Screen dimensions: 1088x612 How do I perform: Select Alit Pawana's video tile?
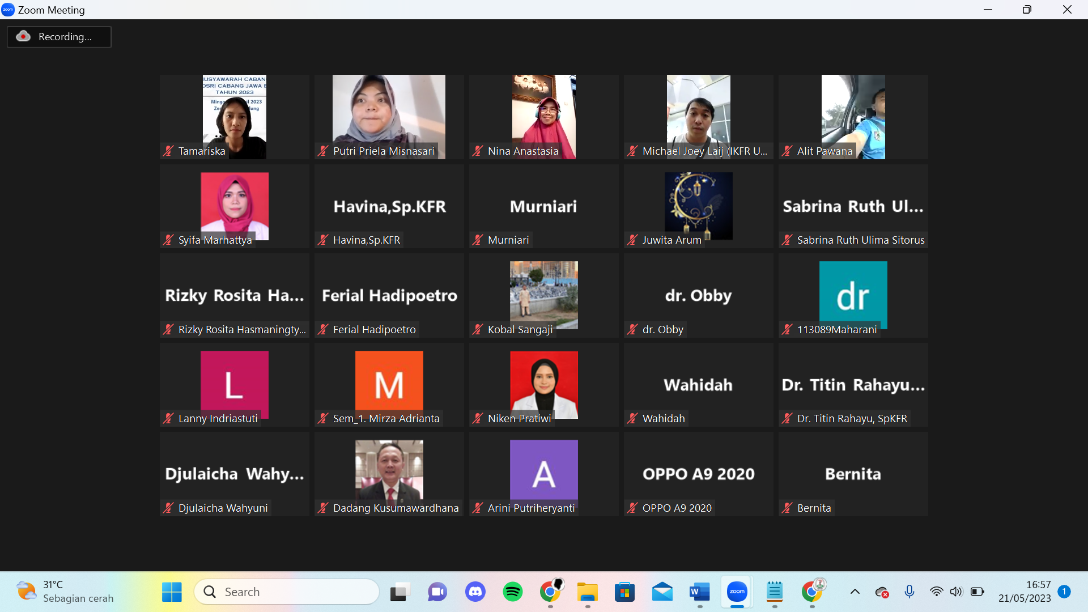[x=853, y=117]
